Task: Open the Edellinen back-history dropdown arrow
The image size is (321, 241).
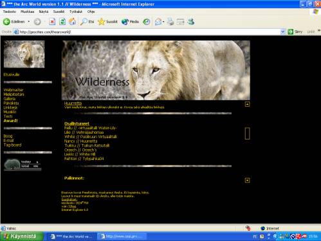Action: click(x=29, y=22)
